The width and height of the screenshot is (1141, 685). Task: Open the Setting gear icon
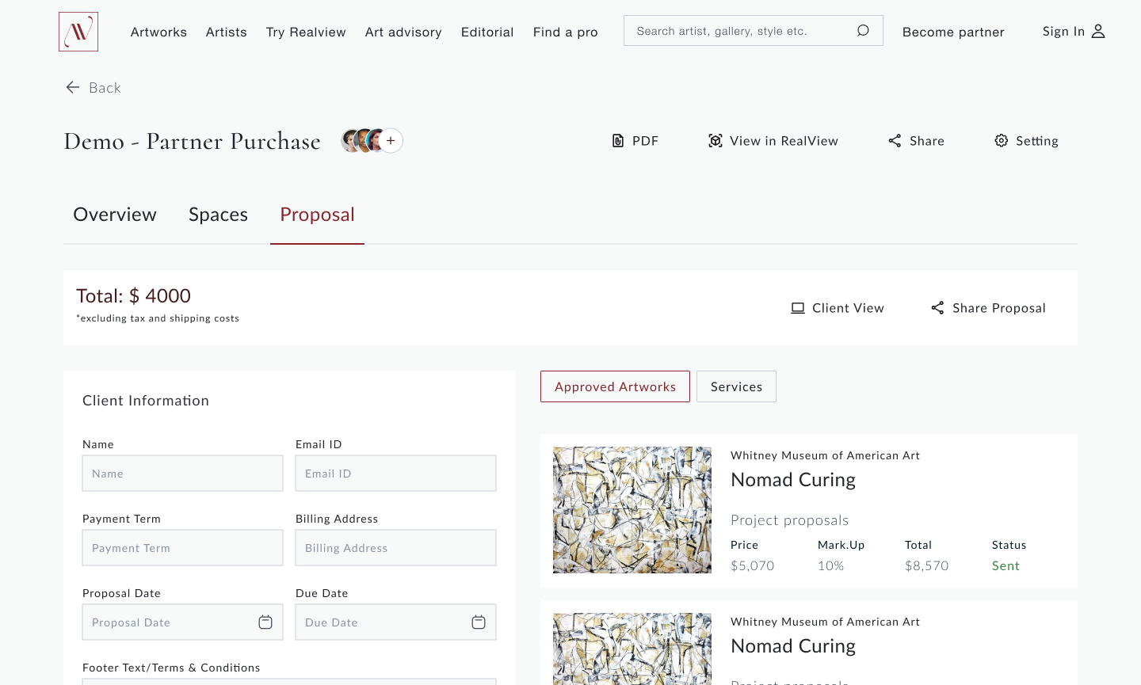tap(1002, 141)
